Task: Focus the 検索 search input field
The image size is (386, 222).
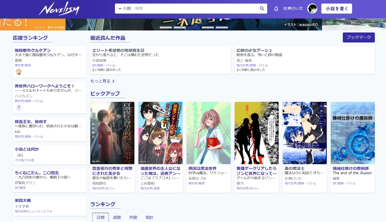Action: pyautogui.click(x=196, y=8)
